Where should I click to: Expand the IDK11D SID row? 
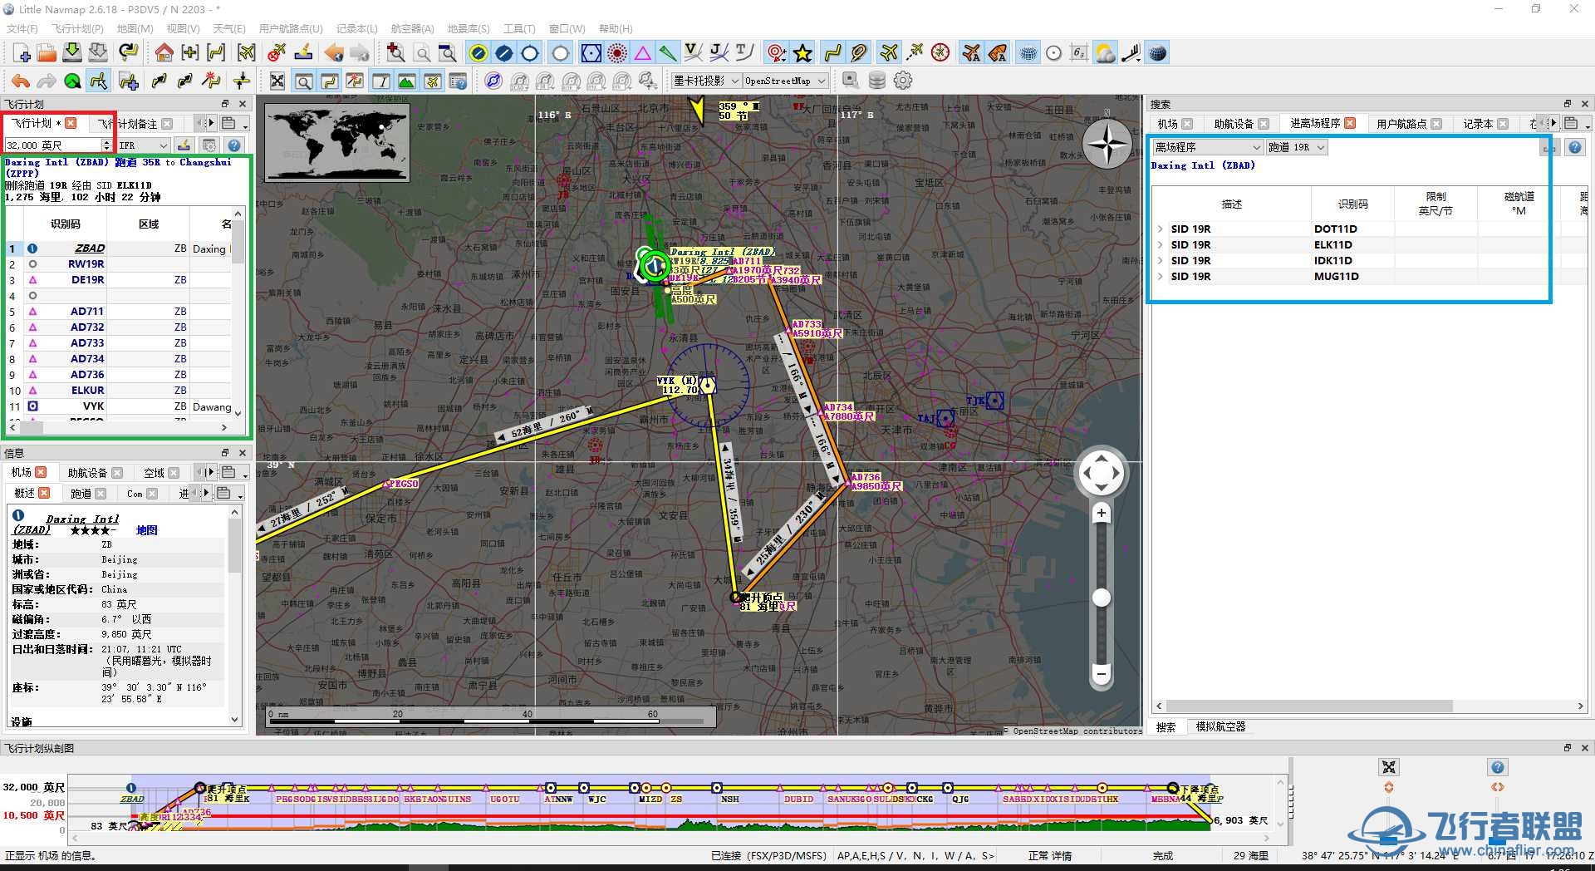click(x=1161, y=260)
